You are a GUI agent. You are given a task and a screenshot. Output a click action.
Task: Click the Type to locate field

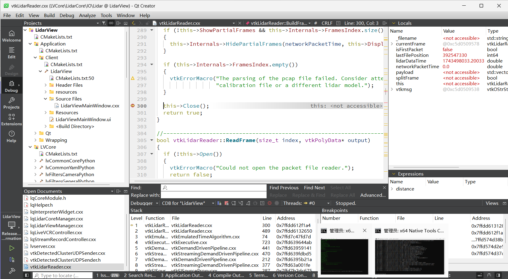click(x=63, y=275)
